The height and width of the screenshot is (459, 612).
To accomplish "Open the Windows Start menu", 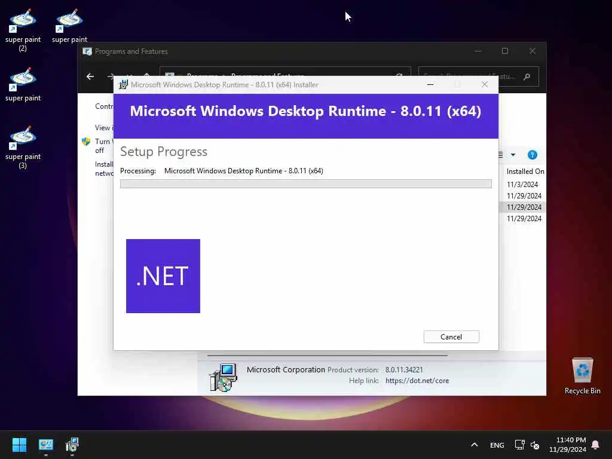I will [19, 445].
